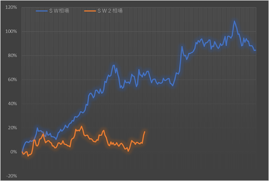Image resolution: width=269 pixels, height=181 pixels.
Task: Select the 100% y-axis label
Action: click(11, 32)
